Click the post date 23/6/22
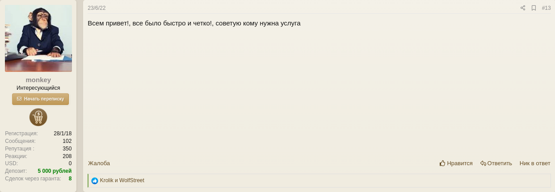 pyautogui.click(x=97, y=8)
